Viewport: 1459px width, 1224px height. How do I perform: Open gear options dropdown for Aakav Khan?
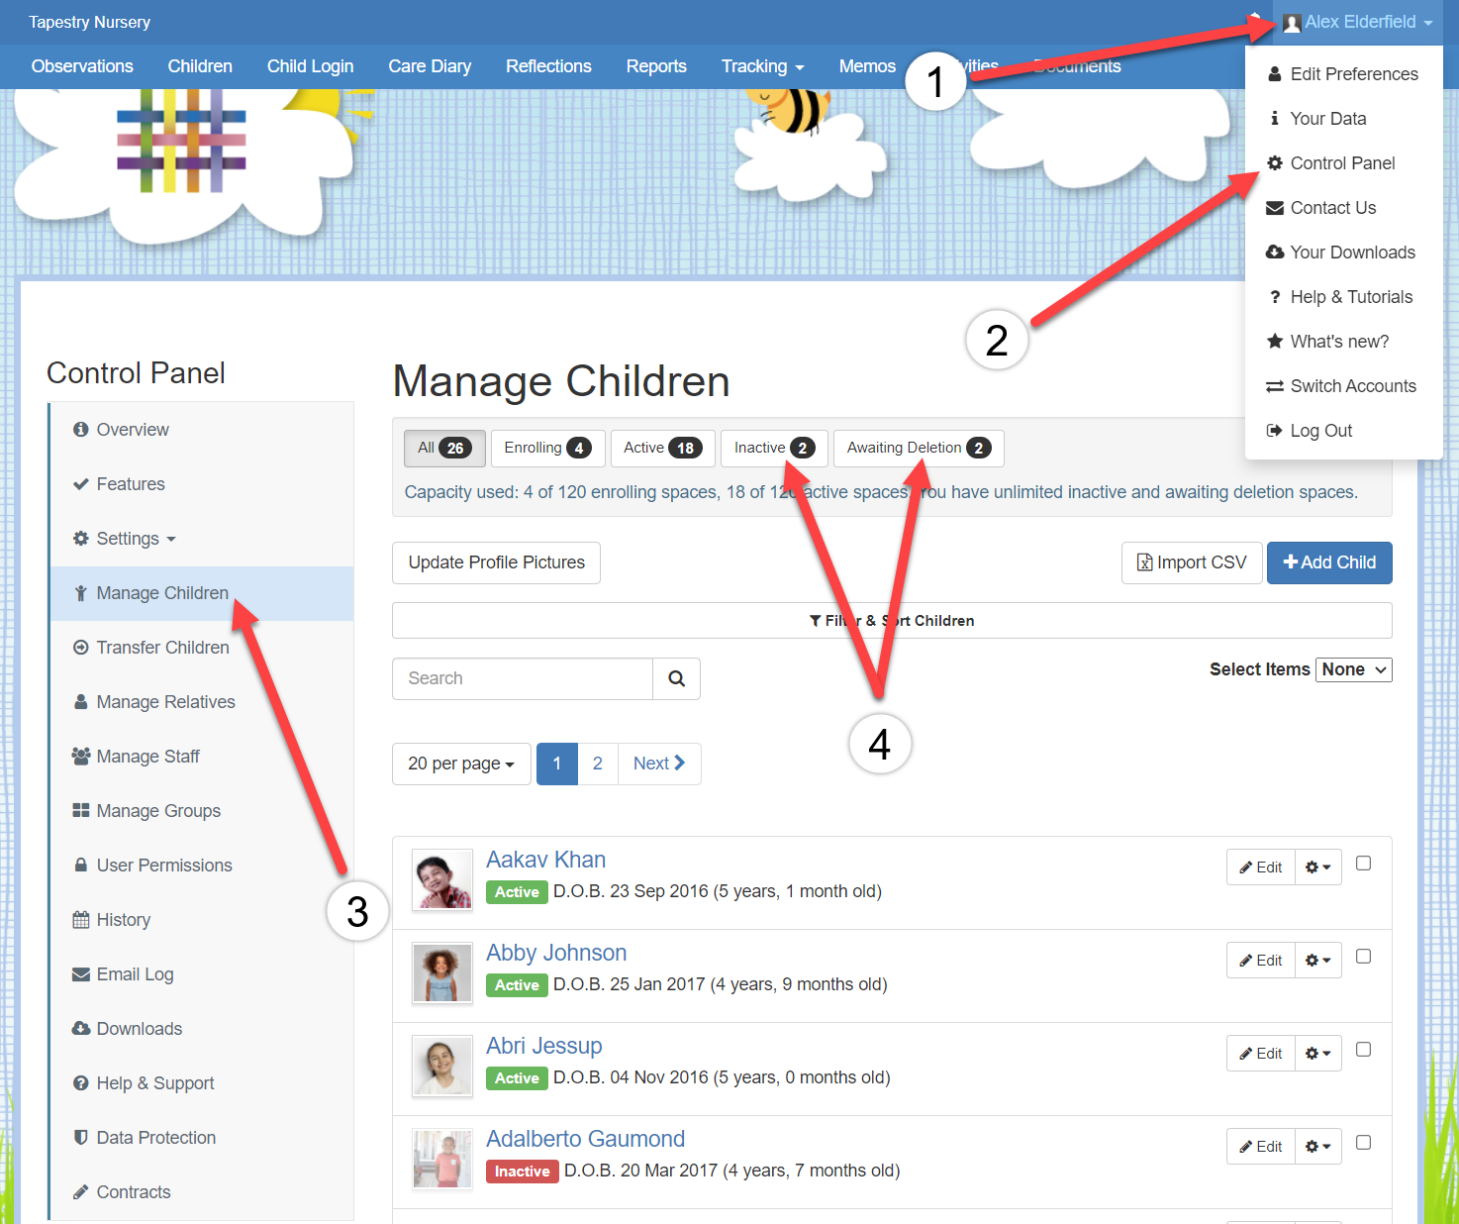1317,867
